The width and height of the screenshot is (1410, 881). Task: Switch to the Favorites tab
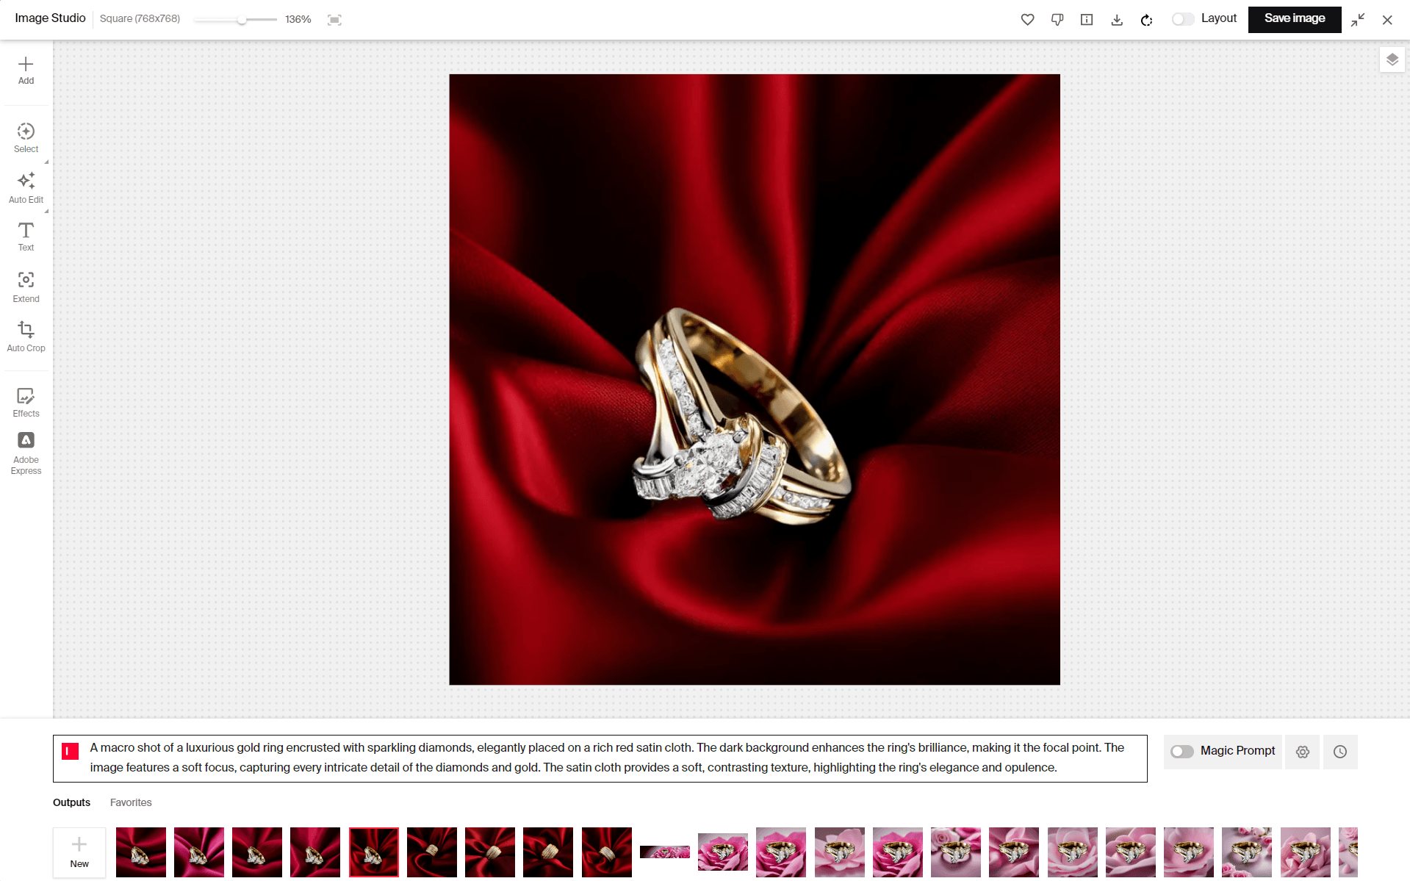point(131,802)
